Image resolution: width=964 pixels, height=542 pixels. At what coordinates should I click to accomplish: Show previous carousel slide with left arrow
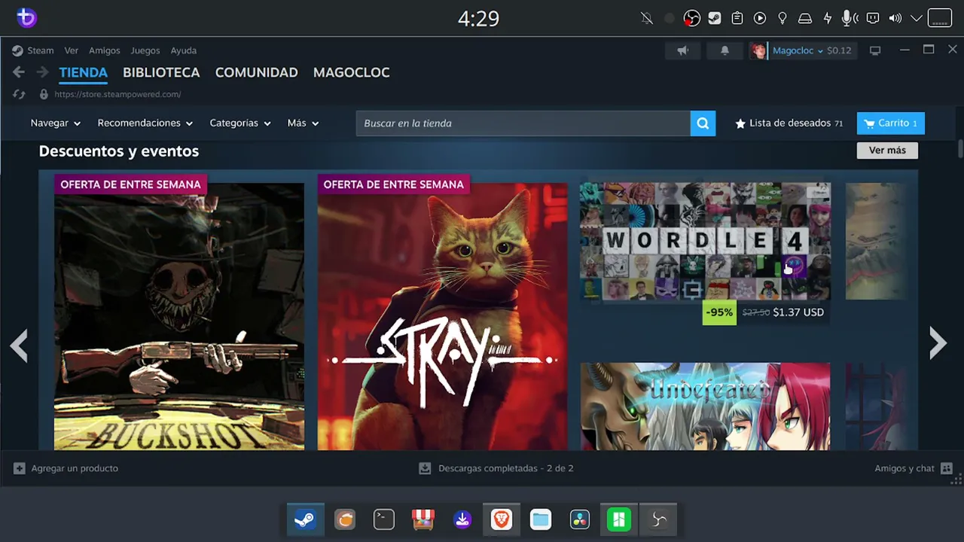[19, 346]
